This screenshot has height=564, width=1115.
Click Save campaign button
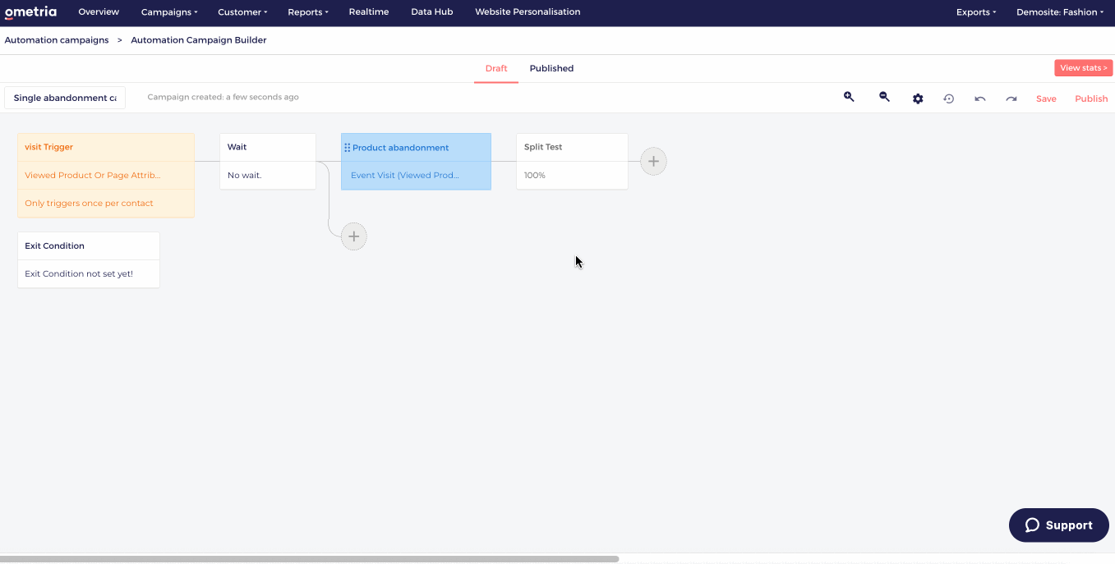[x=1046, y=99]
